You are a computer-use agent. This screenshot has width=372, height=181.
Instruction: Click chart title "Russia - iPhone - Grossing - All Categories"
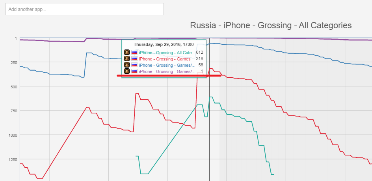tap(271, 25)
